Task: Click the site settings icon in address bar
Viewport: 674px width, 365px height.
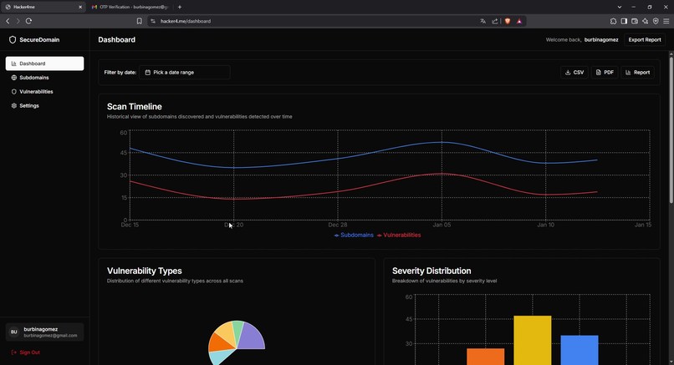Action: click(x=153, y=21)
